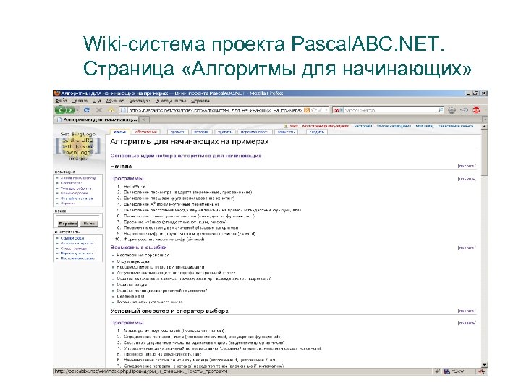The width and height of the screenshot is (521, 391).
Task: Click the Найти button in wiki search
Action: 88,224
